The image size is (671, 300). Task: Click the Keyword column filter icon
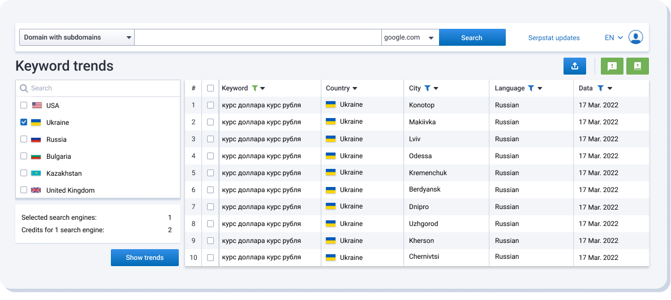[x=255, y=88]
